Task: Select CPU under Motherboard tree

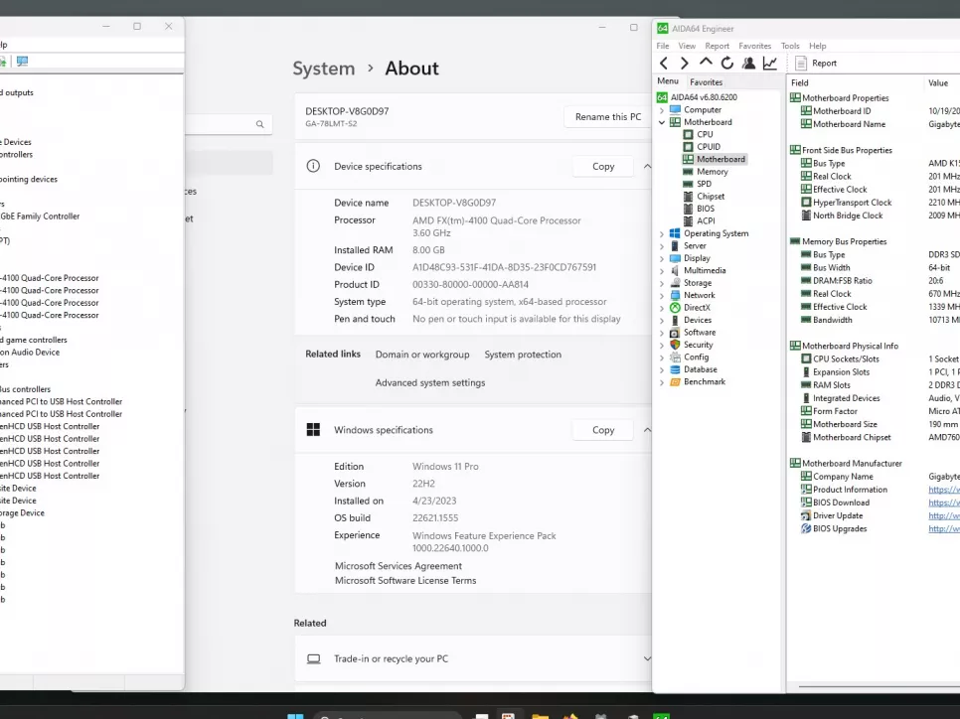Action: (705, 135)
